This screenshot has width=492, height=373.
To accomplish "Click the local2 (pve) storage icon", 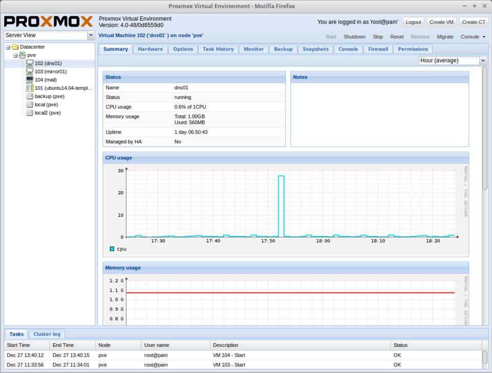I will 30,113.
